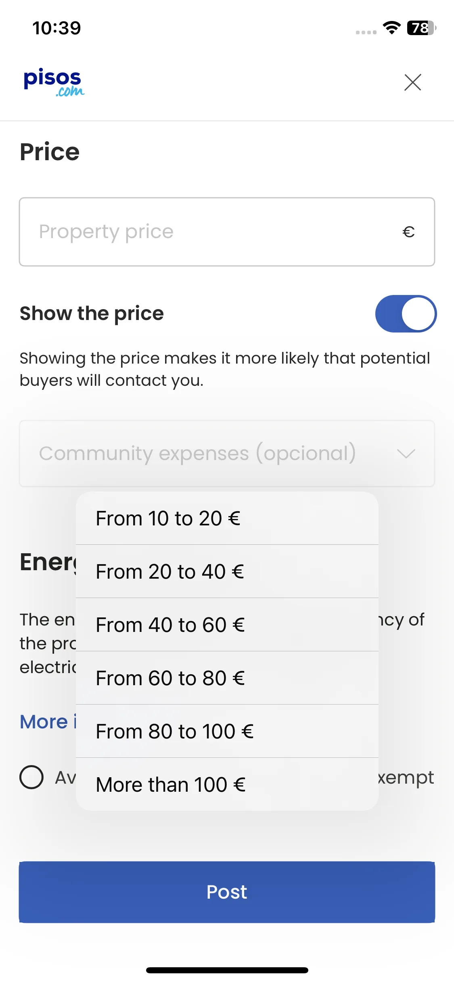Image resolution: width=454 pixels, height=983 pixels.
Task: Submit listing with the Post button
Action: (227, 892)
